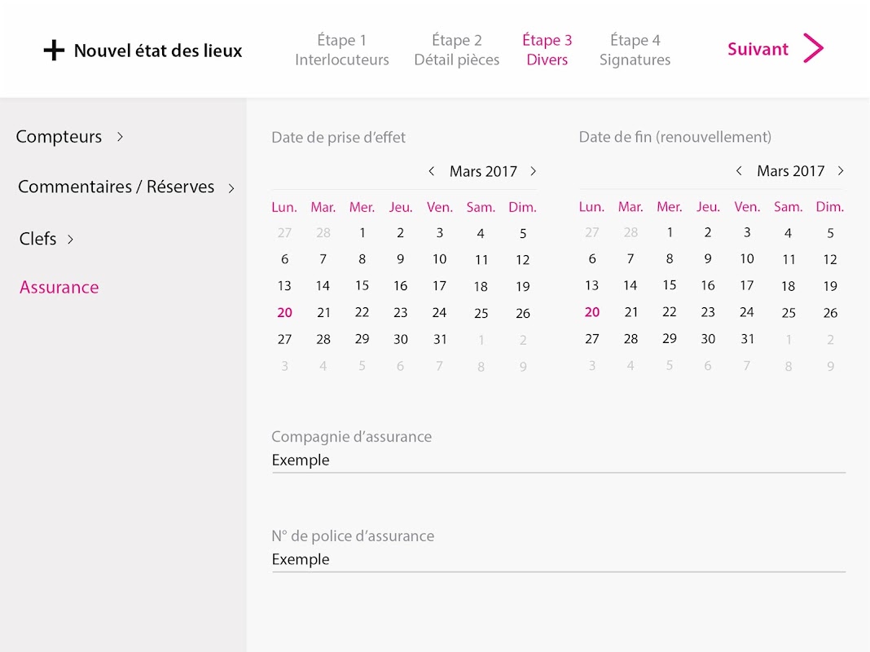The image size is (870, 652).
Task: Switch to Étape 2 Détail pièces
Action: [x=456, y=50]
